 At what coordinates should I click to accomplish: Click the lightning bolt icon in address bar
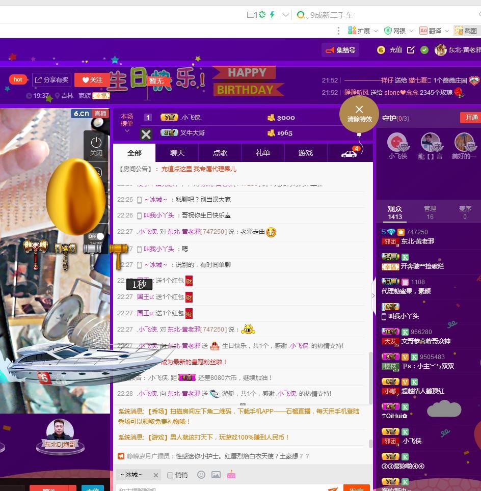point(272,14)
